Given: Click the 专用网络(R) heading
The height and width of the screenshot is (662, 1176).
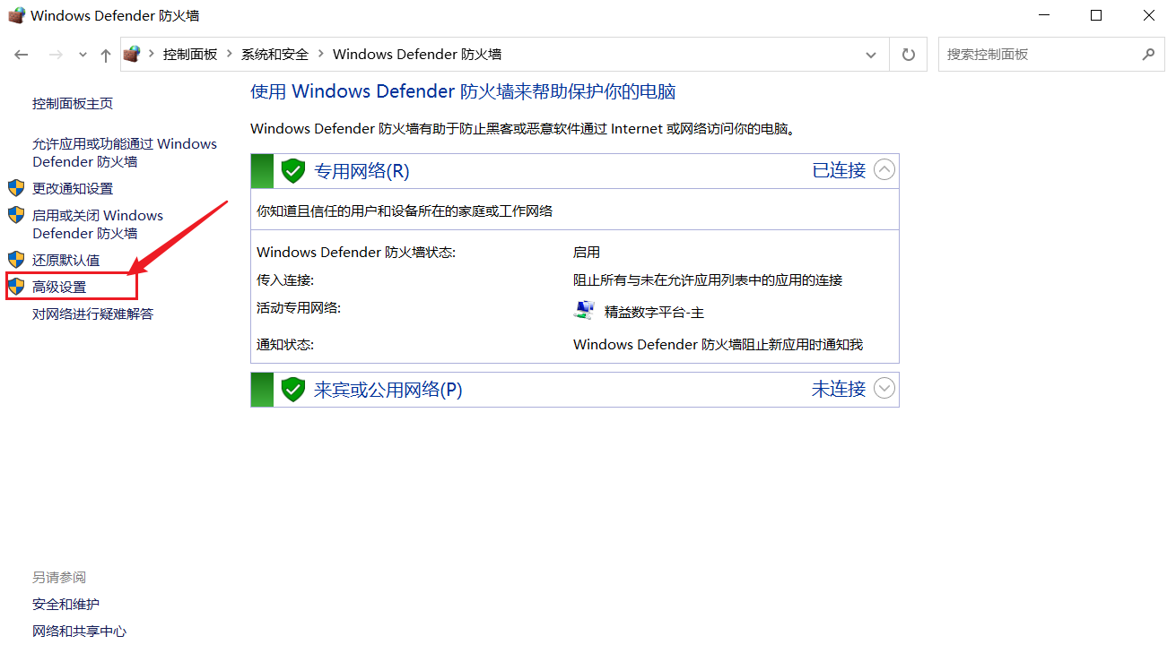Looking at the screenshot, I should coord(362,171).
